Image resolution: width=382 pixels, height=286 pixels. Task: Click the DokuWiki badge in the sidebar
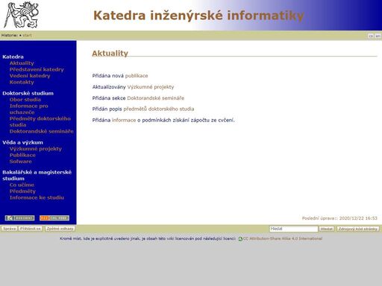[19, 218]
